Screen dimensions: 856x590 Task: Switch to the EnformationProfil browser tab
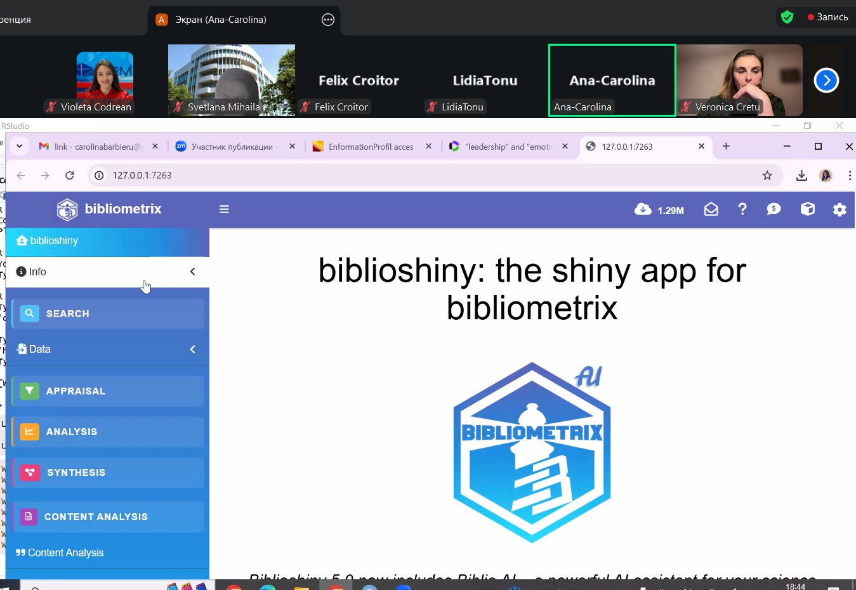click(371, 147)
